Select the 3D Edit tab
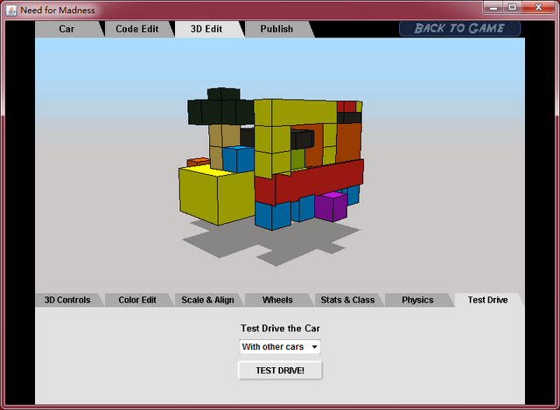560x410 pixels. pyautogui.click(x=206, y=29)
